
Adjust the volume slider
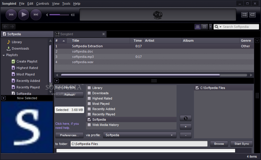pyautogui.click(x=59, y=15)
